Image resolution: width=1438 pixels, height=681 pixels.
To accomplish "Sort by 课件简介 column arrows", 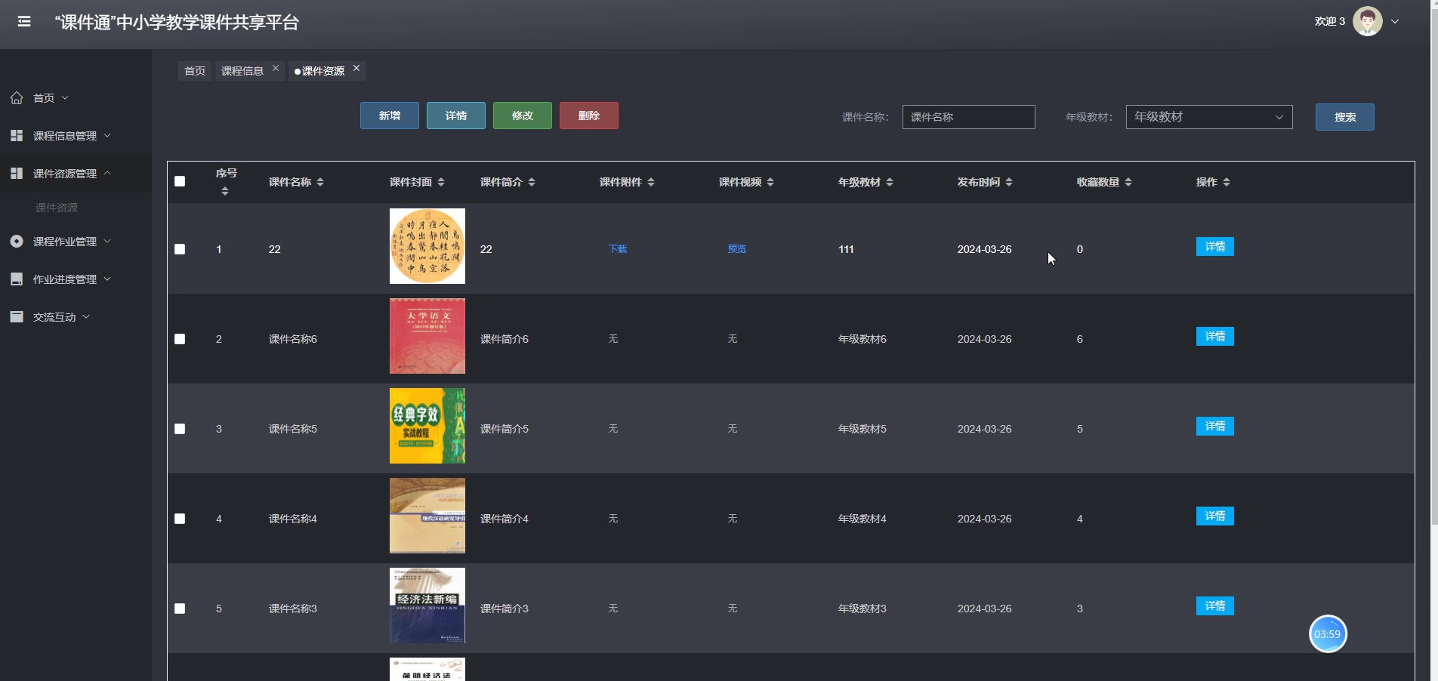I will pyautogui.click(x=532, y=182).
